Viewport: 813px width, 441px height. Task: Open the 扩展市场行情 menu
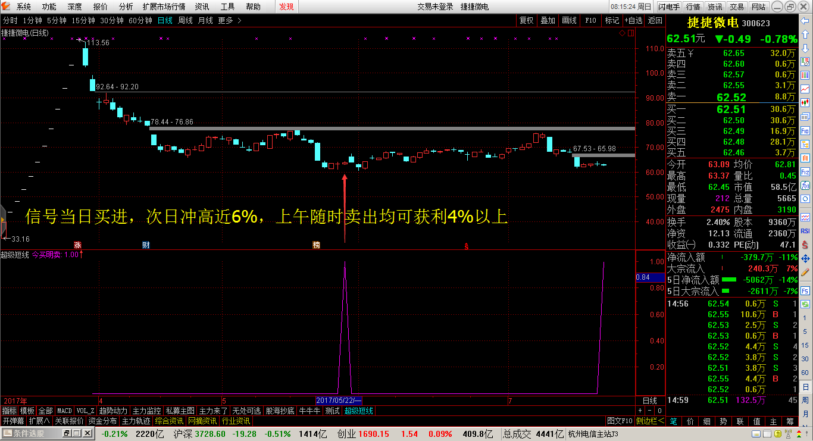click(x=164, y=7)
